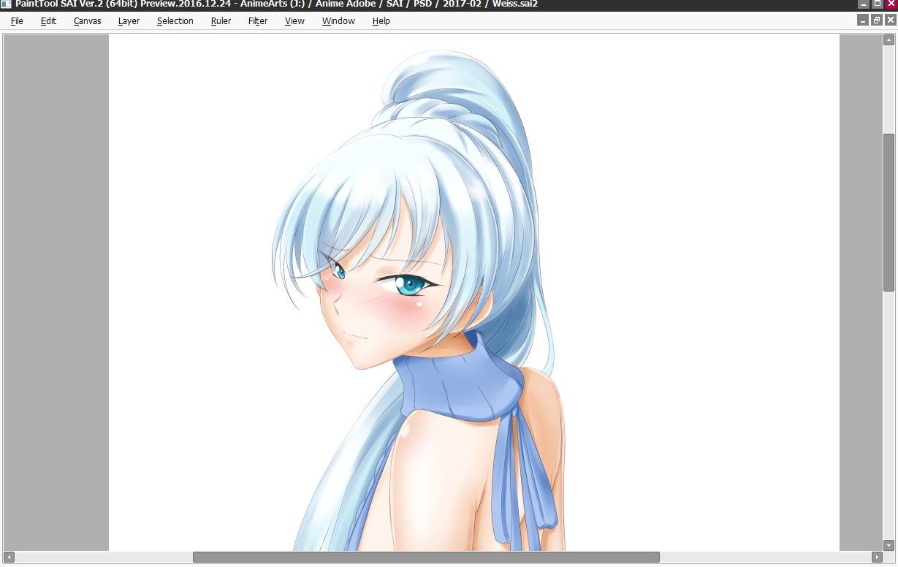Minimize the document window in menu bar

863,20
